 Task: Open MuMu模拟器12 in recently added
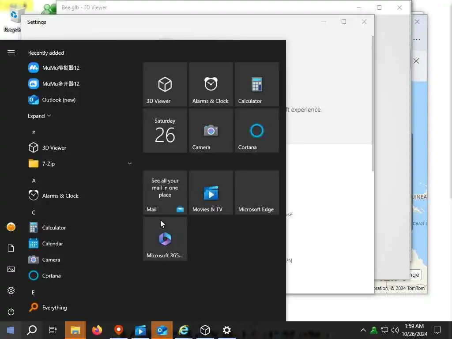tap(80, 68)
